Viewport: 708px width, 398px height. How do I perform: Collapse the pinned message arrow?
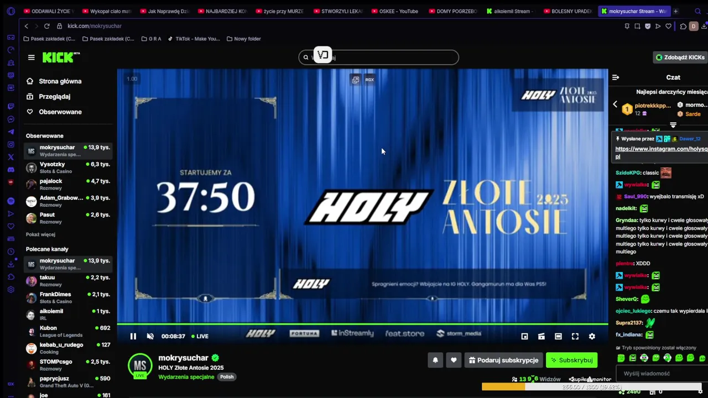673,125
